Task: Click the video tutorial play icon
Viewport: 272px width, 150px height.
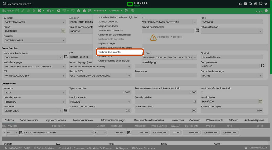Action: pyautogui.click(x=245, y=4)
